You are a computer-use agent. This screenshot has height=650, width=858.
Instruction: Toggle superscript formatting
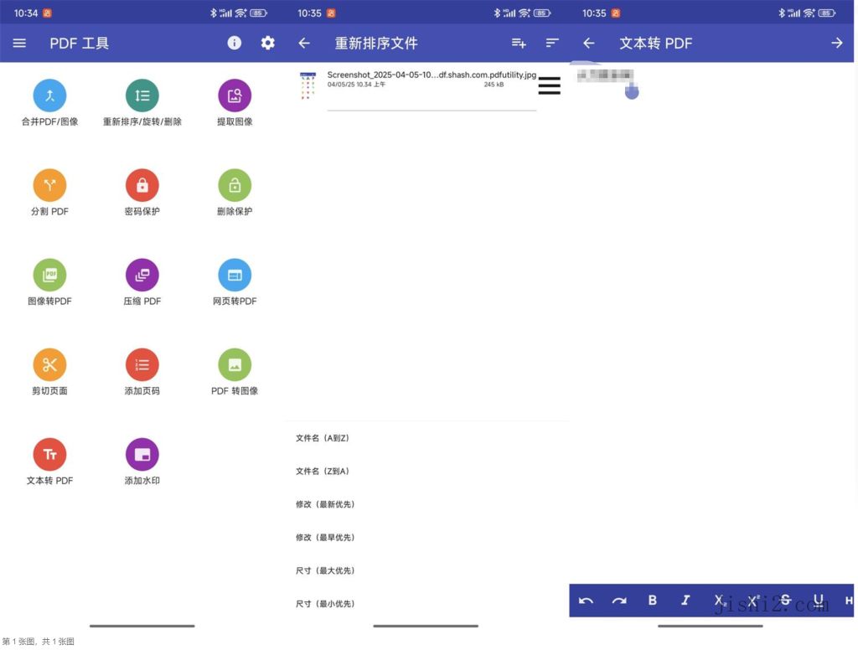coord(753,601)
